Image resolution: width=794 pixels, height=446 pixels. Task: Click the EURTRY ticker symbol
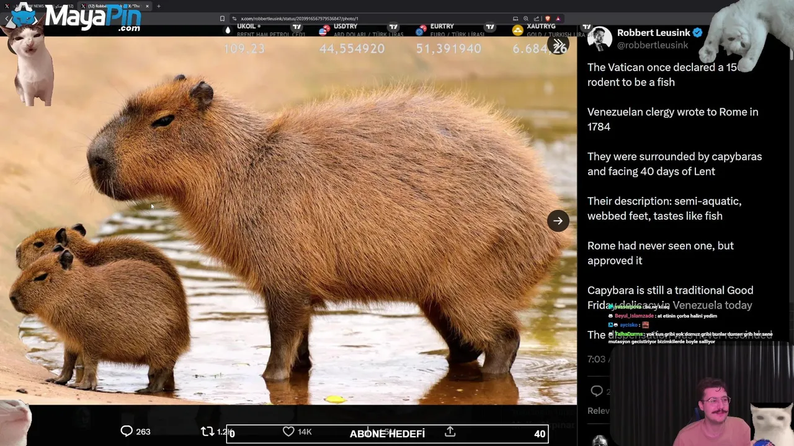tap(442, 27)
